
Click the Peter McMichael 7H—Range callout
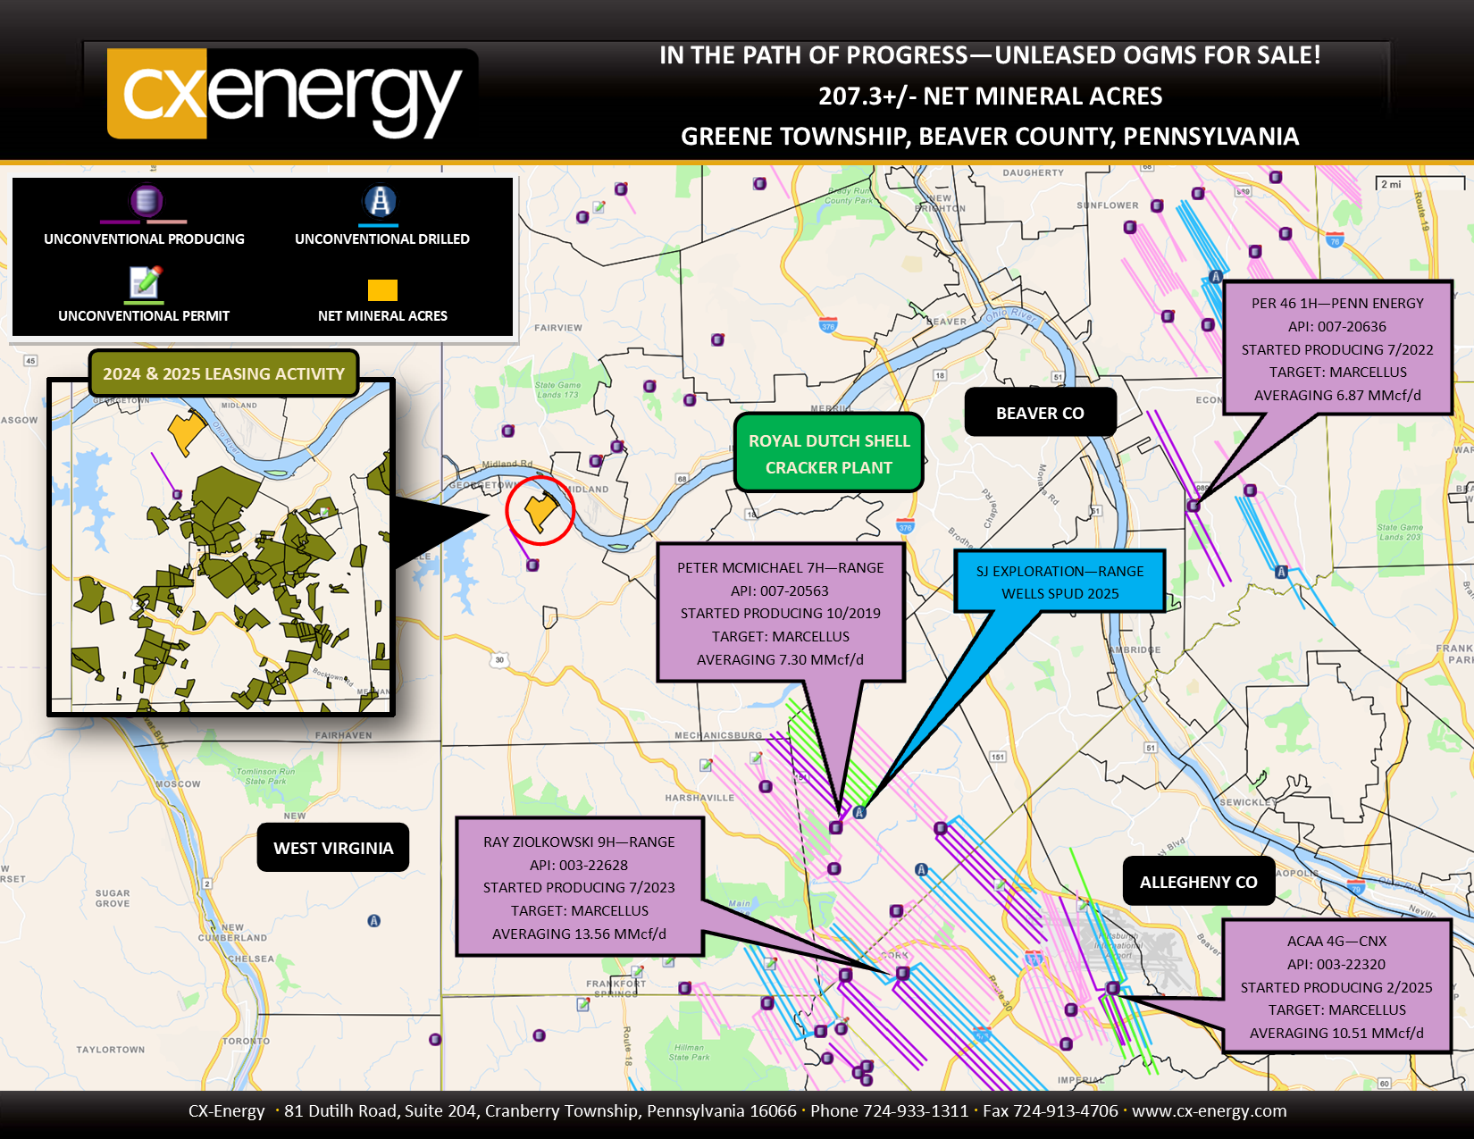780,613
